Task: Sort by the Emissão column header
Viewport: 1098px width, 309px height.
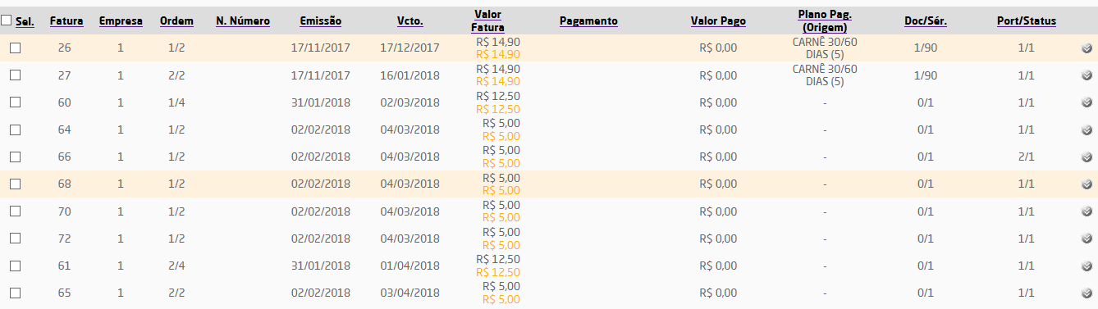Action: coord(321,20)
